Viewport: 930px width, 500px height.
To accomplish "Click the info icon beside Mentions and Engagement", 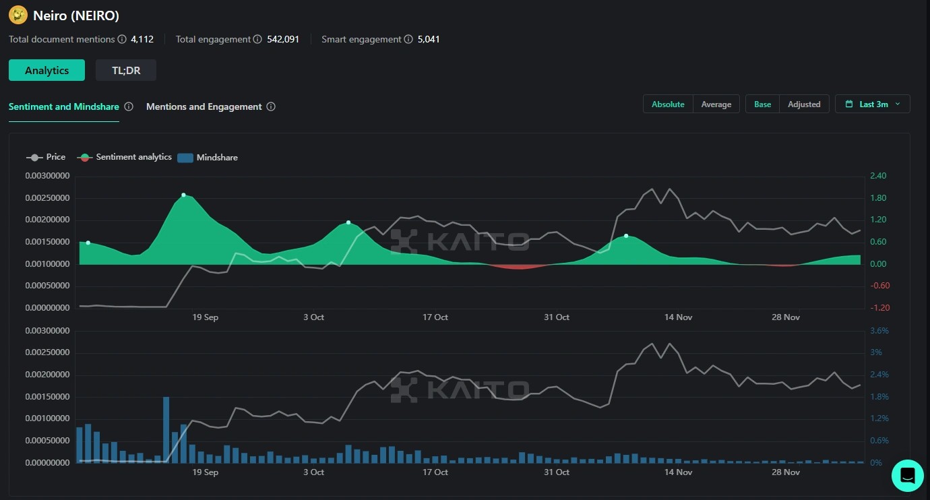I will coord(271,106).
